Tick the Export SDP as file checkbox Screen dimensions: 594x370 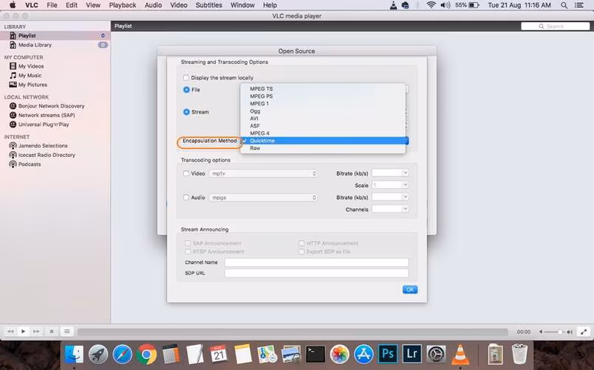click(x=301, y=251)
